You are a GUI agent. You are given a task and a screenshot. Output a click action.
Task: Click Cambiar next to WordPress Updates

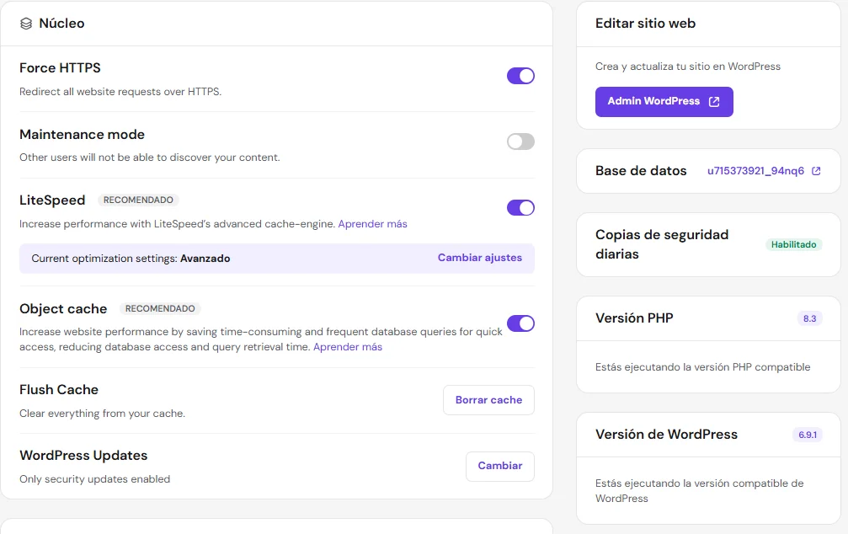point(499,466)
